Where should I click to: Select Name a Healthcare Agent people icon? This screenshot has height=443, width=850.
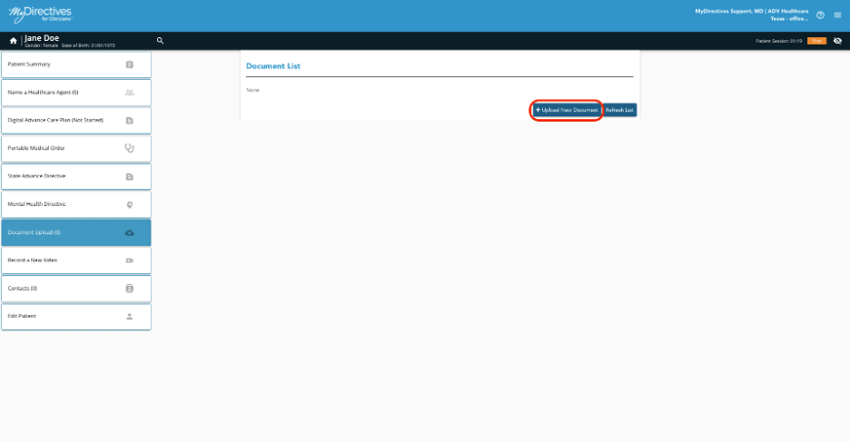click(130, 93)
